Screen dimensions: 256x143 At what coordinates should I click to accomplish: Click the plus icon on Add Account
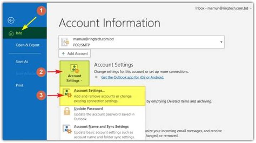(x=63, y=53)
